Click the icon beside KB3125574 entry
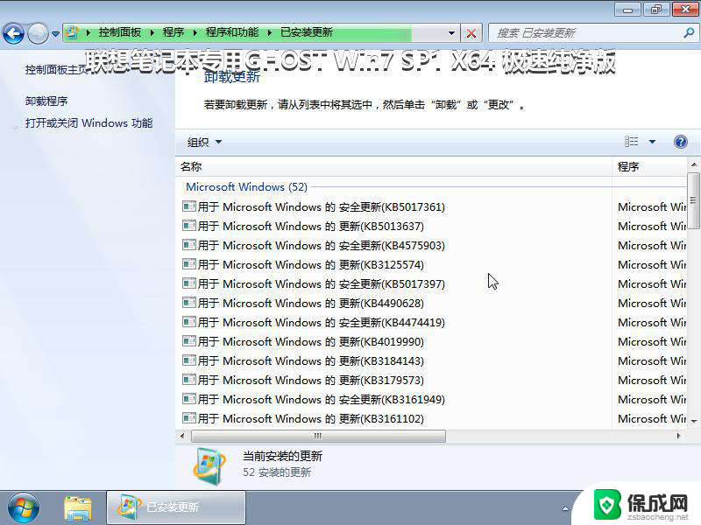Screen dimensions: 701x525 189,264
